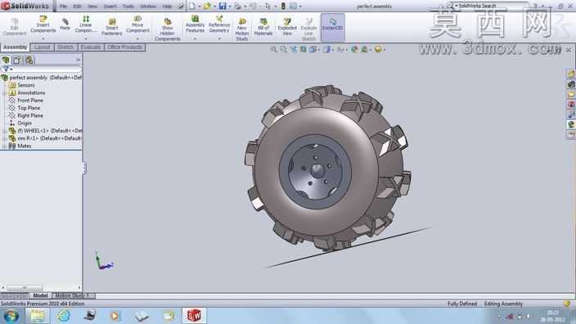The image size is (576, 324).
Task: Open the PropertyManager tab
Action: point(17,61)
